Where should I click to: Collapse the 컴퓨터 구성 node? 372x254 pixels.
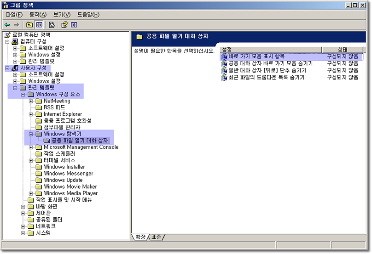click(x=7, y=42)
